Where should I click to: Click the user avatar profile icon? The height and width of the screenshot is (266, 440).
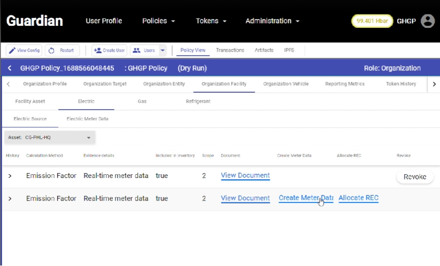[x=428, y=21]
